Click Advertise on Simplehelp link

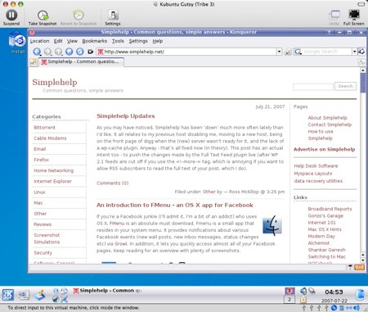point(325,149)
